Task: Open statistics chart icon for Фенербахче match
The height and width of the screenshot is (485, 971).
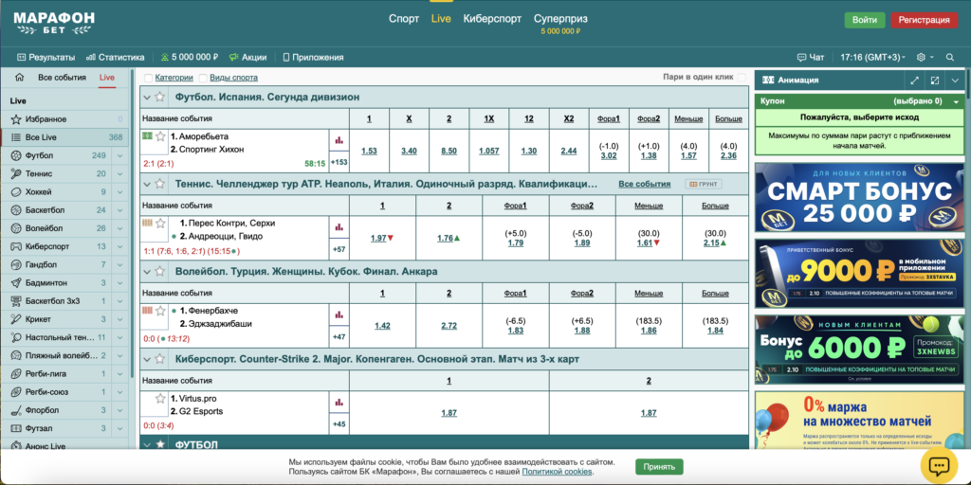Action: click(339, 314)
